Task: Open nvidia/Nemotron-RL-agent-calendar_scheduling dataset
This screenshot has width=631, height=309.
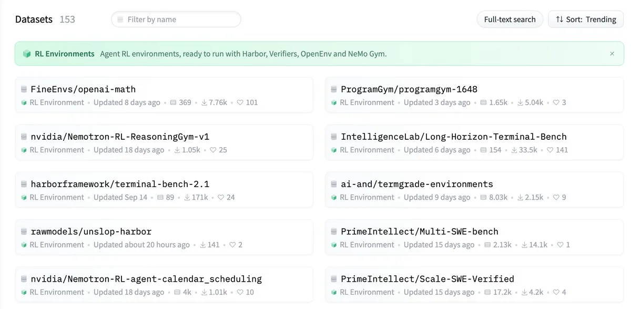Action: coord(146,279)
